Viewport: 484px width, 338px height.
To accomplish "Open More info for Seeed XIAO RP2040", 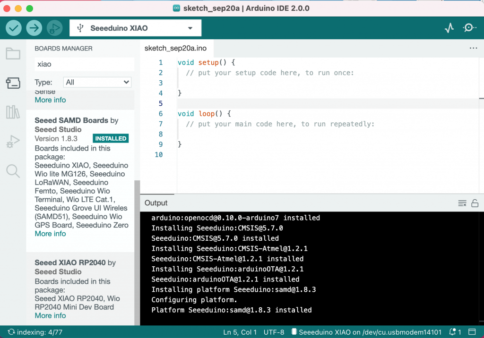I will (50, 316).
